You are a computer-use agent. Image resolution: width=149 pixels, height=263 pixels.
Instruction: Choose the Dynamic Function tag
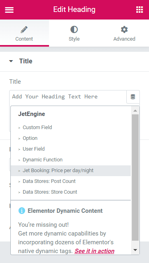[x=71, y=160]
